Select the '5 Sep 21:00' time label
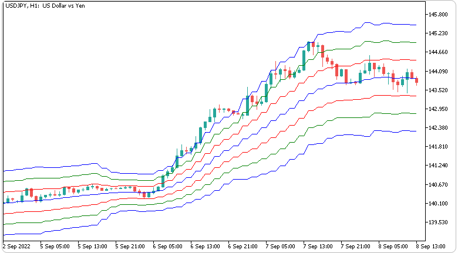Screen dimensions: 458x253 [130, 247]
